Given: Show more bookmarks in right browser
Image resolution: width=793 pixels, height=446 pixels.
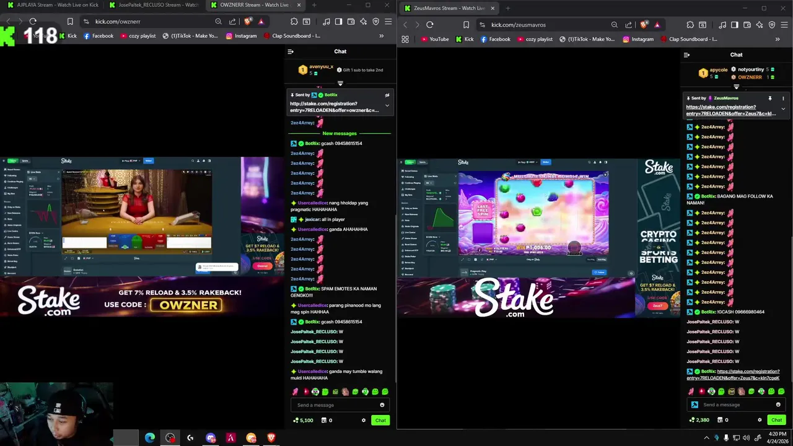Looking at the screenshot, I should [x=778, y=39].
